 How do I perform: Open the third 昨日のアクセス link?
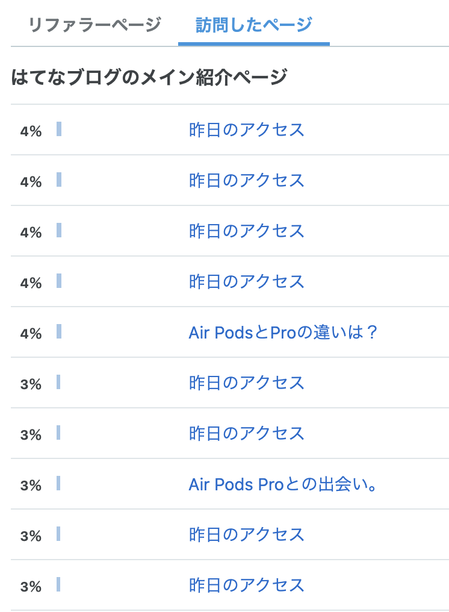tap(246, 231)
